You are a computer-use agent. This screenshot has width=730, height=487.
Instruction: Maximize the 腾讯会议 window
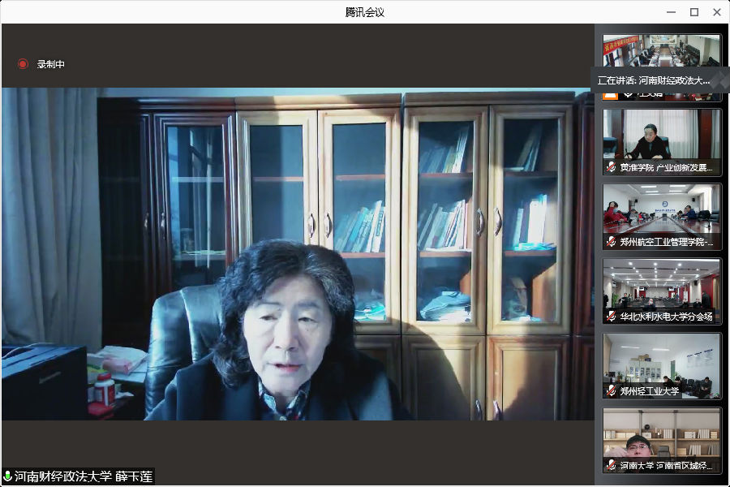coord(694,12)
